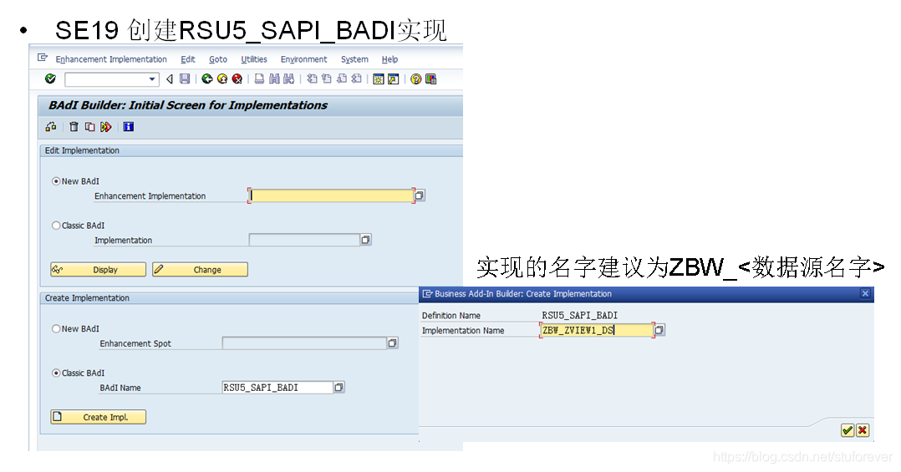Collapse command field with left triangle icon
The width and height of the screenshot is (901, 472).
tap(170, 79)
